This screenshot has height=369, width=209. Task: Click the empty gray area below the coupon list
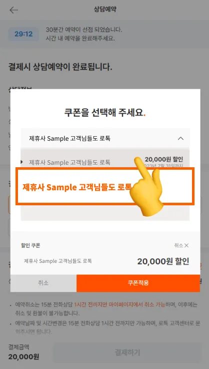(105, 213)
